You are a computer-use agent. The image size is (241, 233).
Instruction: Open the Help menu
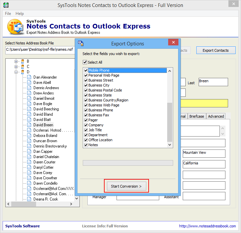point(20,14)
